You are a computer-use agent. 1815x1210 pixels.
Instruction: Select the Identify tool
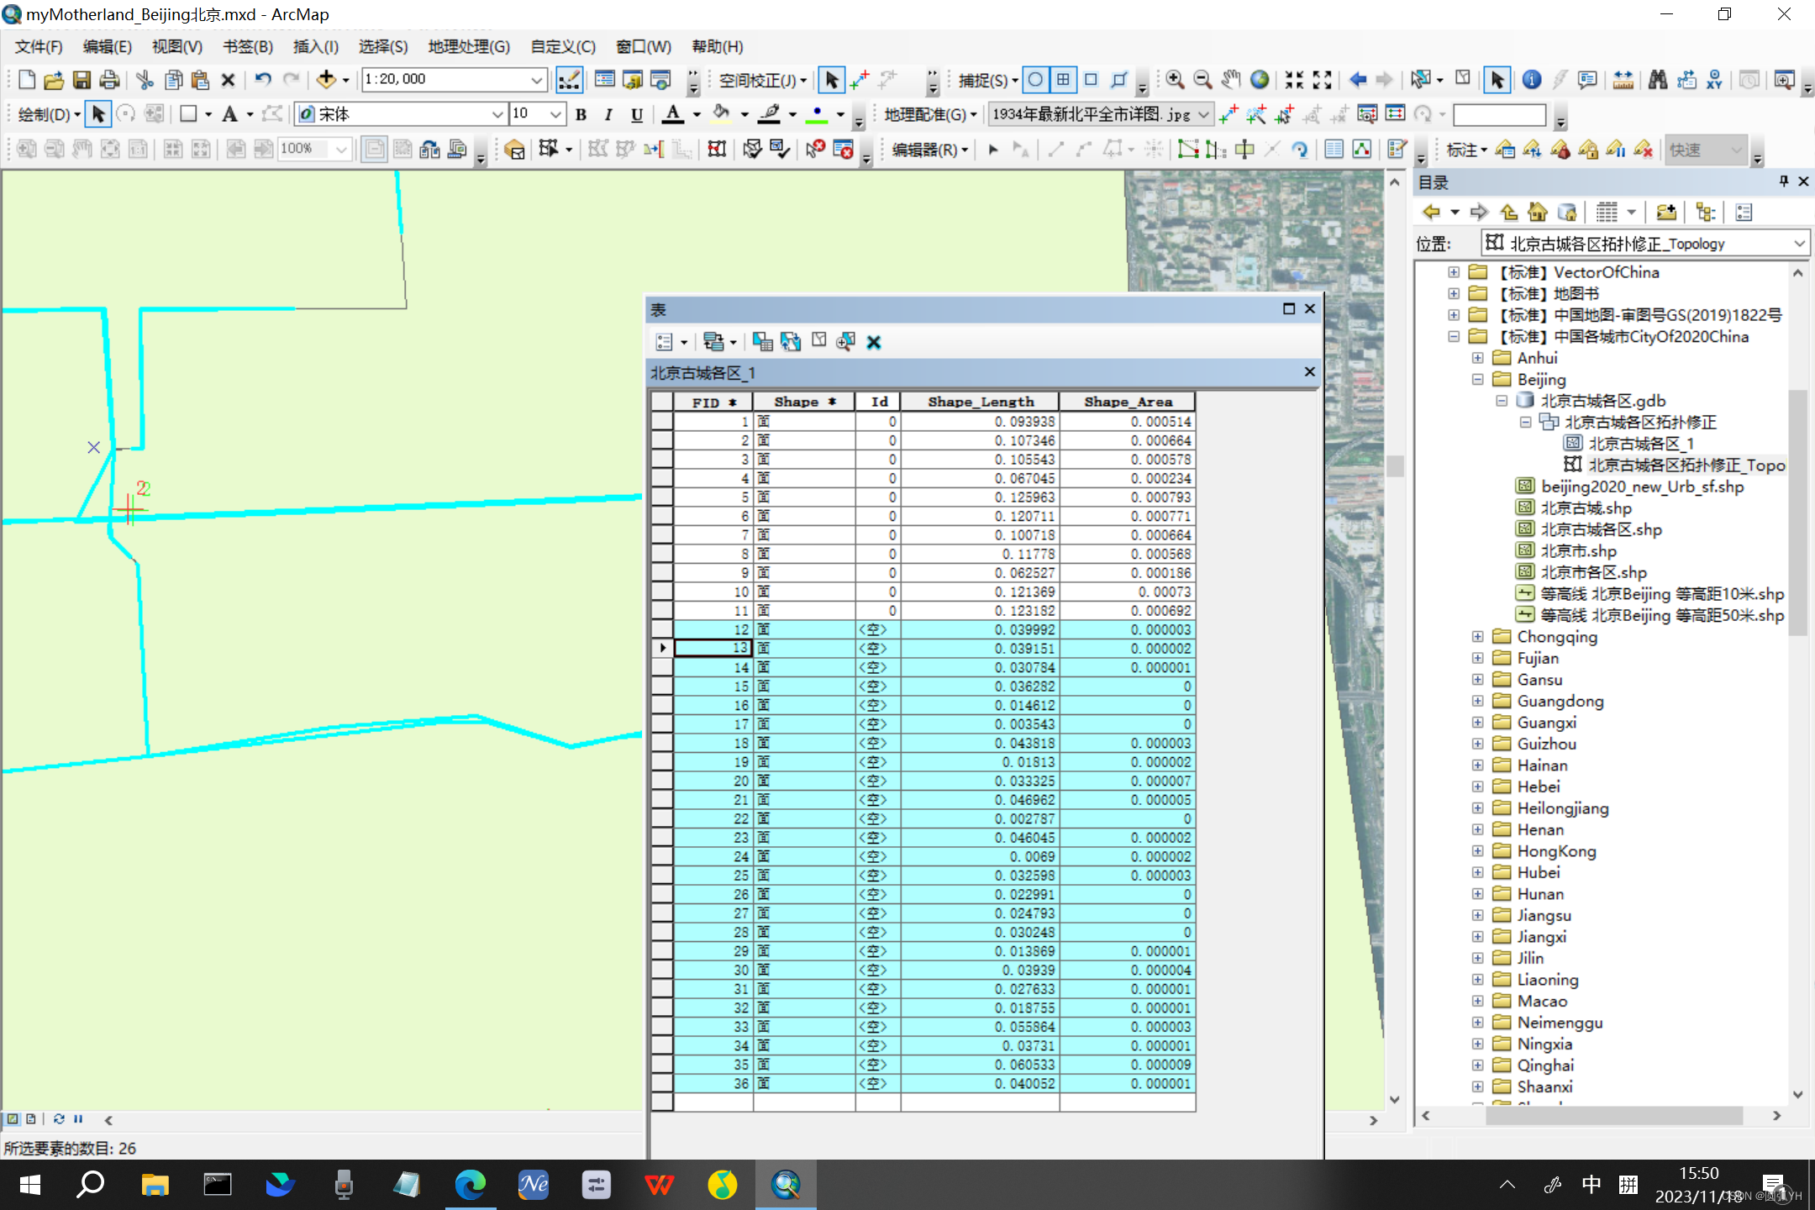point(1532,80)
